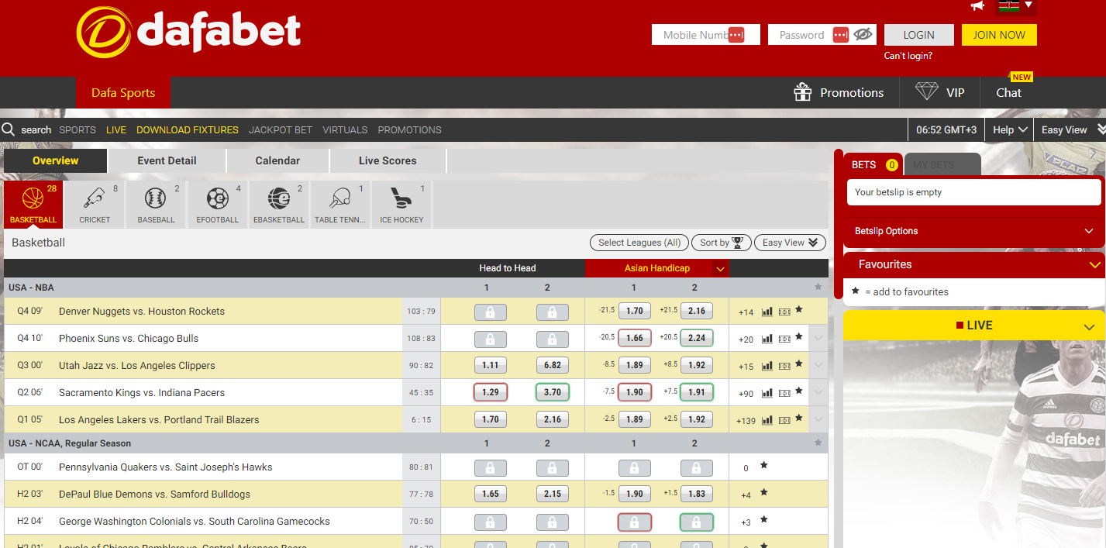Click the search magnifier icon

point(9,129)
